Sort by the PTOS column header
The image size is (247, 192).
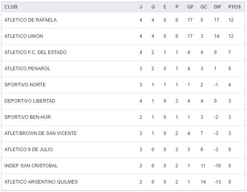(x=234, y=7)
